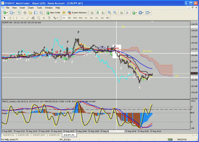Open the View menu
This screenshot has width=199, height=142.
tap(14, 8)
